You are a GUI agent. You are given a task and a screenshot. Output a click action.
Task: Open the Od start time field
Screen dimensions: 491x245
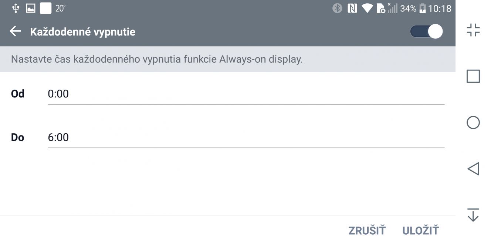pos(246,94)
